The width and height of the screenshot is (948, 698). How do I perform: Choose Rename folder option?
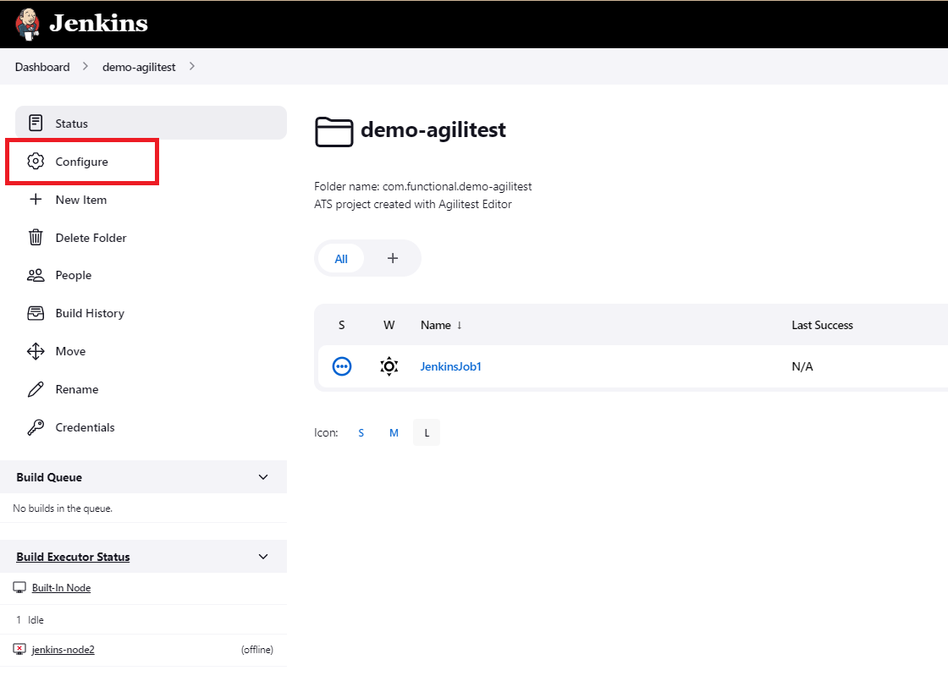(x=77, y=390)
